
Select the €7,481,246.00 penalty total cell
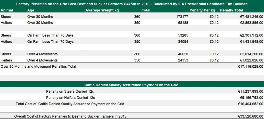[250, 17]
